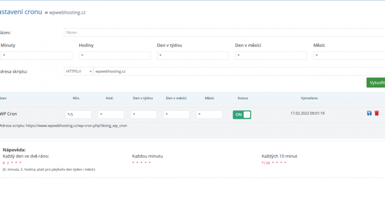
Task: Click the WP Cron name text
Action: click(8, 114)
